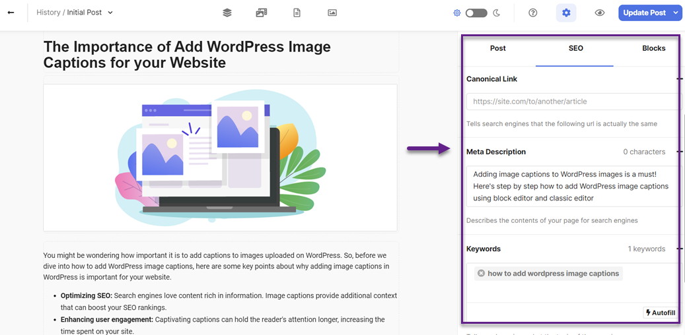Collapse the Meta Description section
Image resolution: width=685 pixels, height=335 pixels.
point(678,152)
